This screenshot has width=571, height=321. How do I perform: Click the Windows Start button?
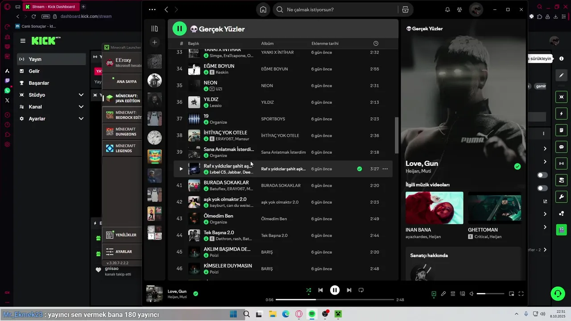[x=233, y=314]
